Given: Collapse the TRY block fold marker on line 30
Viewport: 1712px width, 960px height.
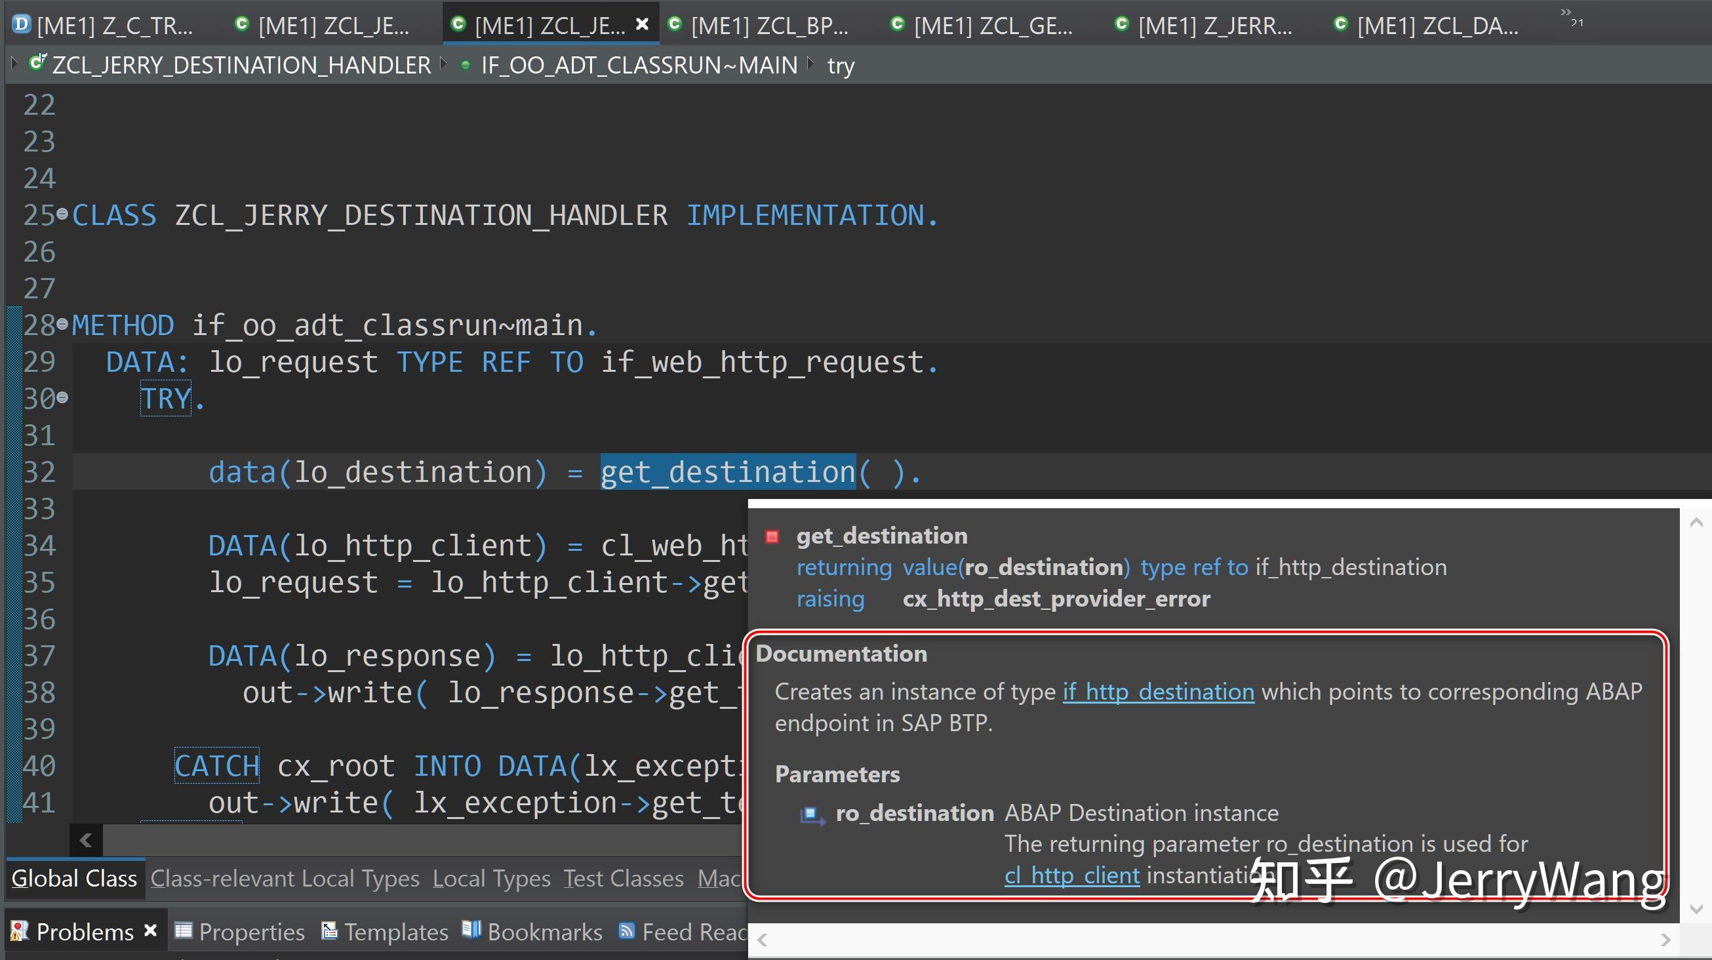Looking at the screenshot, I should pos(62,397).
